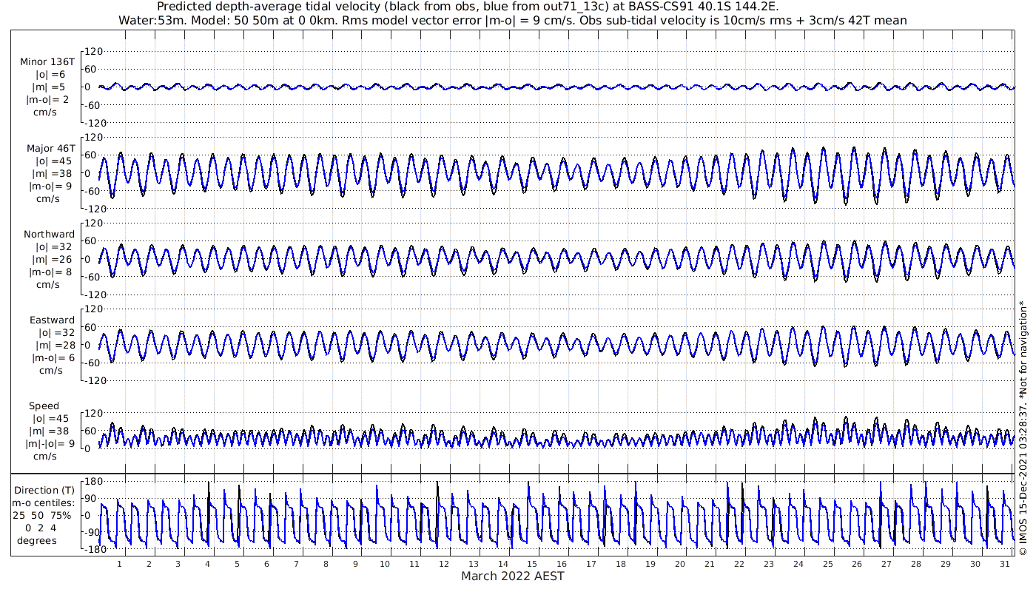
Task: Click day '1' on the date axis
Action: [119, 564]
